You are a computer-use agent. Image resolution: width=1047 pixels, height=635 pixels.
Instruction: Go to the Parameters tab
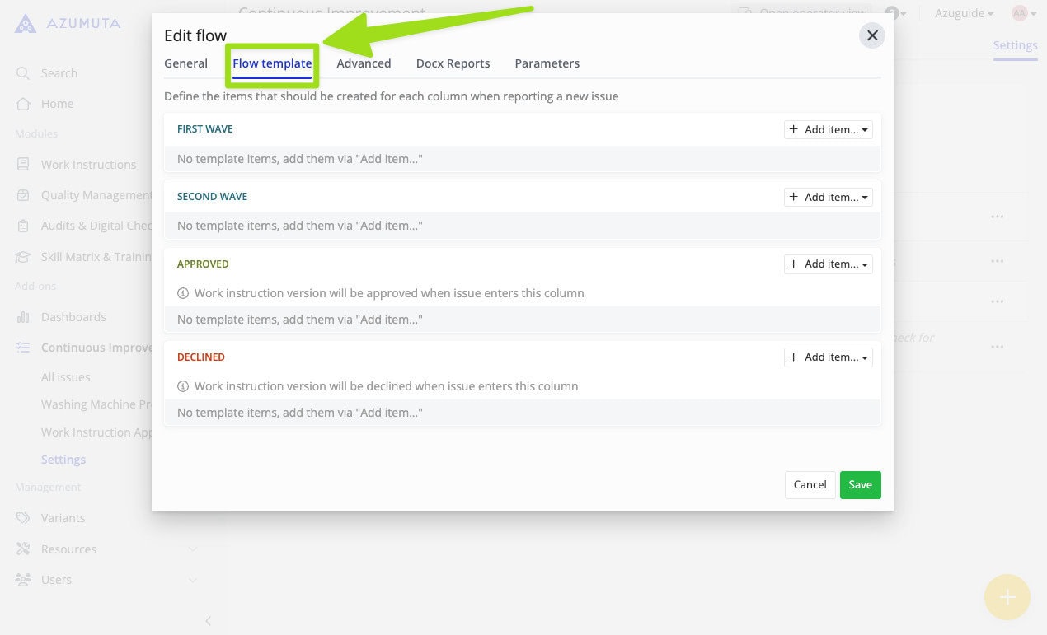tap(547, 63)
